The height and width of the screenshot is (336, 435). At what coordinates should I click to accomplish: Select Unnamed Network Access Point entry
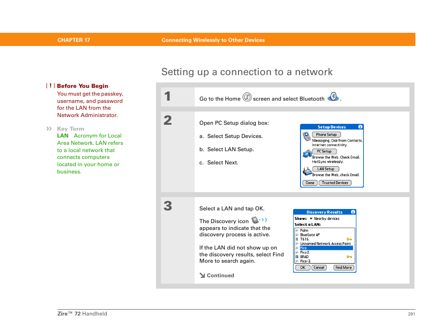pyautogui.click(x=325, y=244)
